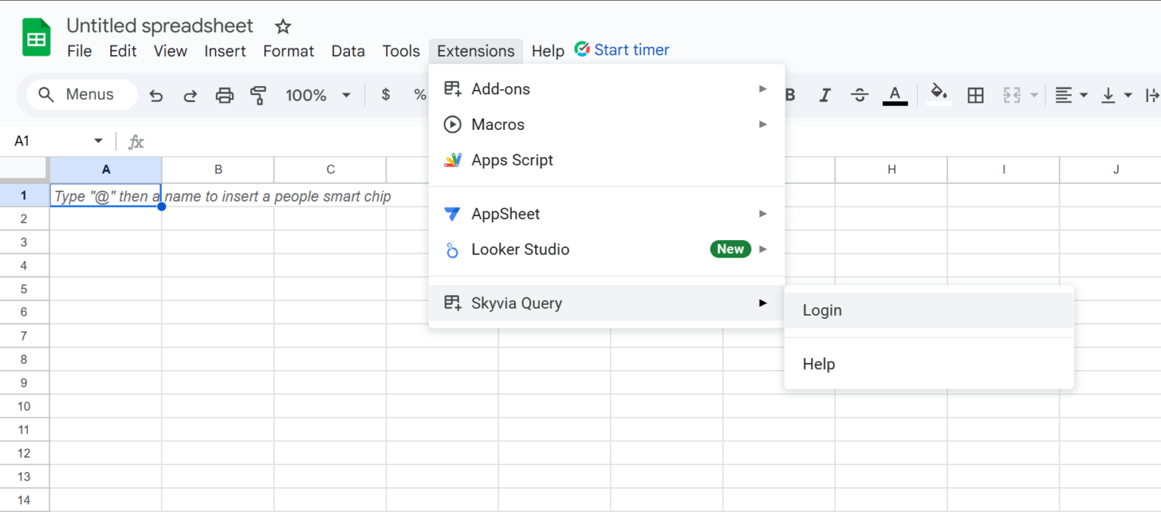This screenshot has height=512, width=1161.
Task: Select the Paint format tool
Action: pos(258,95)
